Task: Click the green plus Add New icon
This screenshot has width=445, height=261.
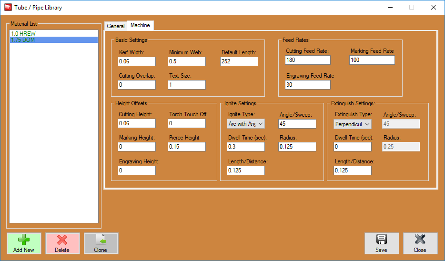Action: [24, 240]
